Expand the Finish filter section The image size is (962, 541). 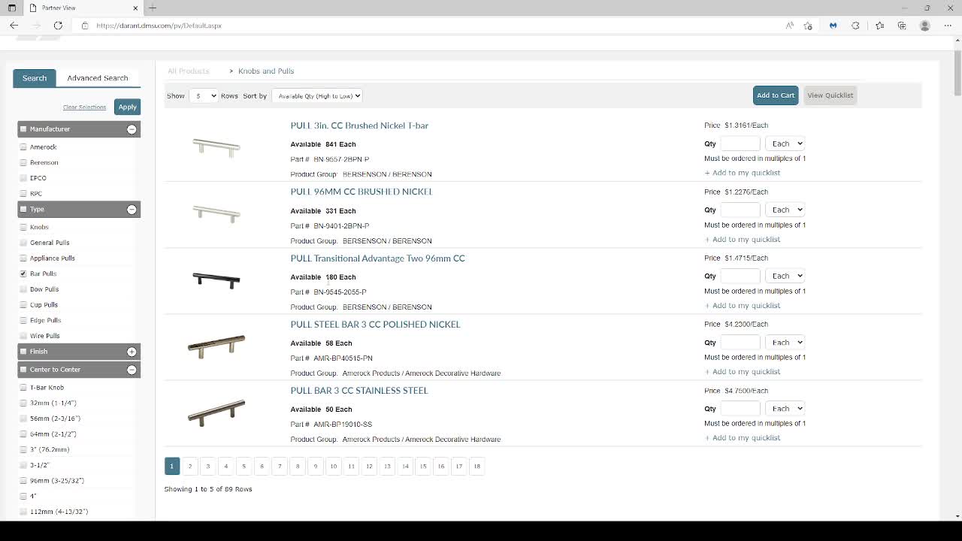(132, 352)
